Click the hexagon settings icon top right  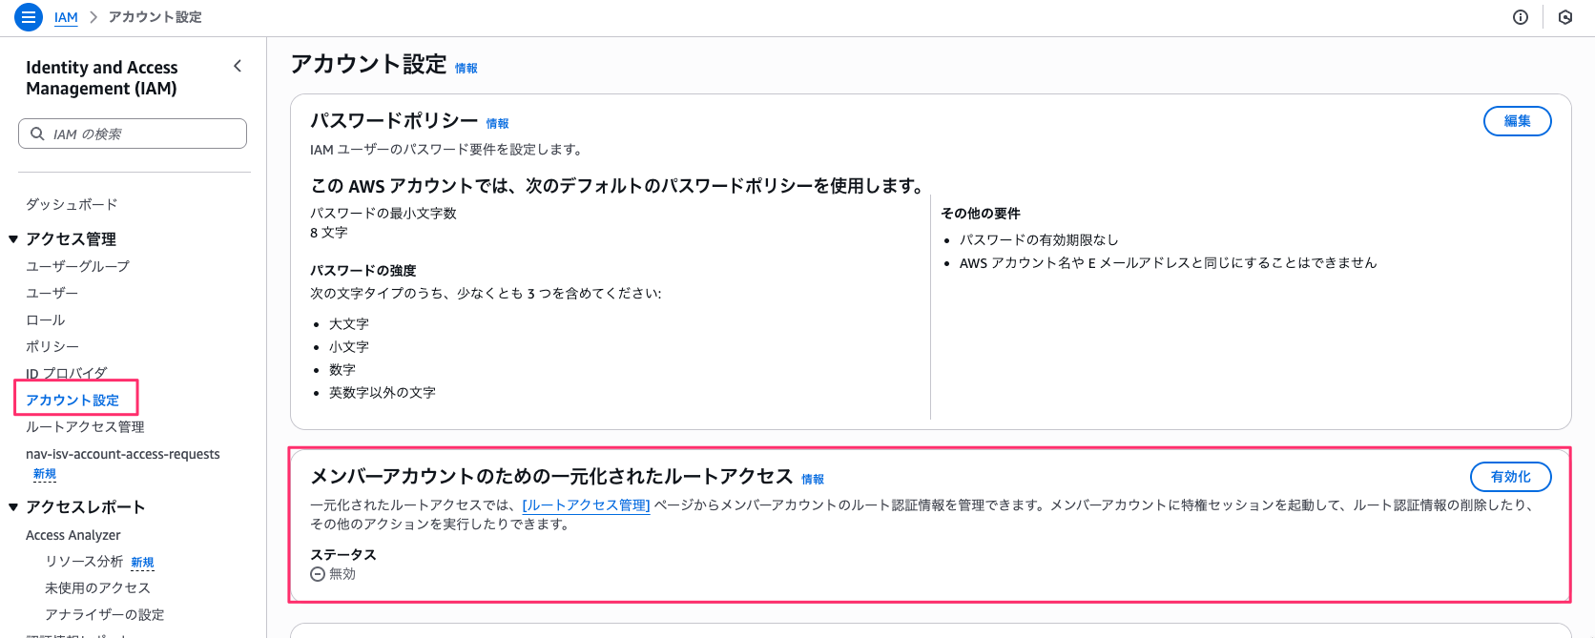click(1565, 17)
